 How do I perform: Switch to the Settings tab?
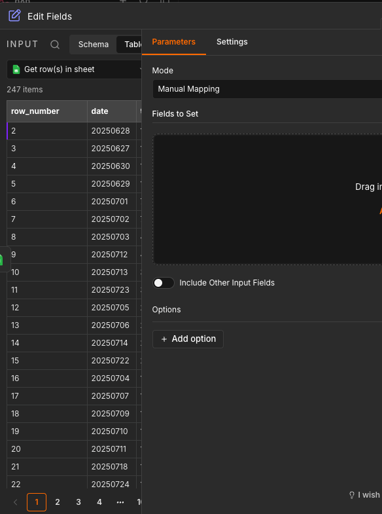232,42
